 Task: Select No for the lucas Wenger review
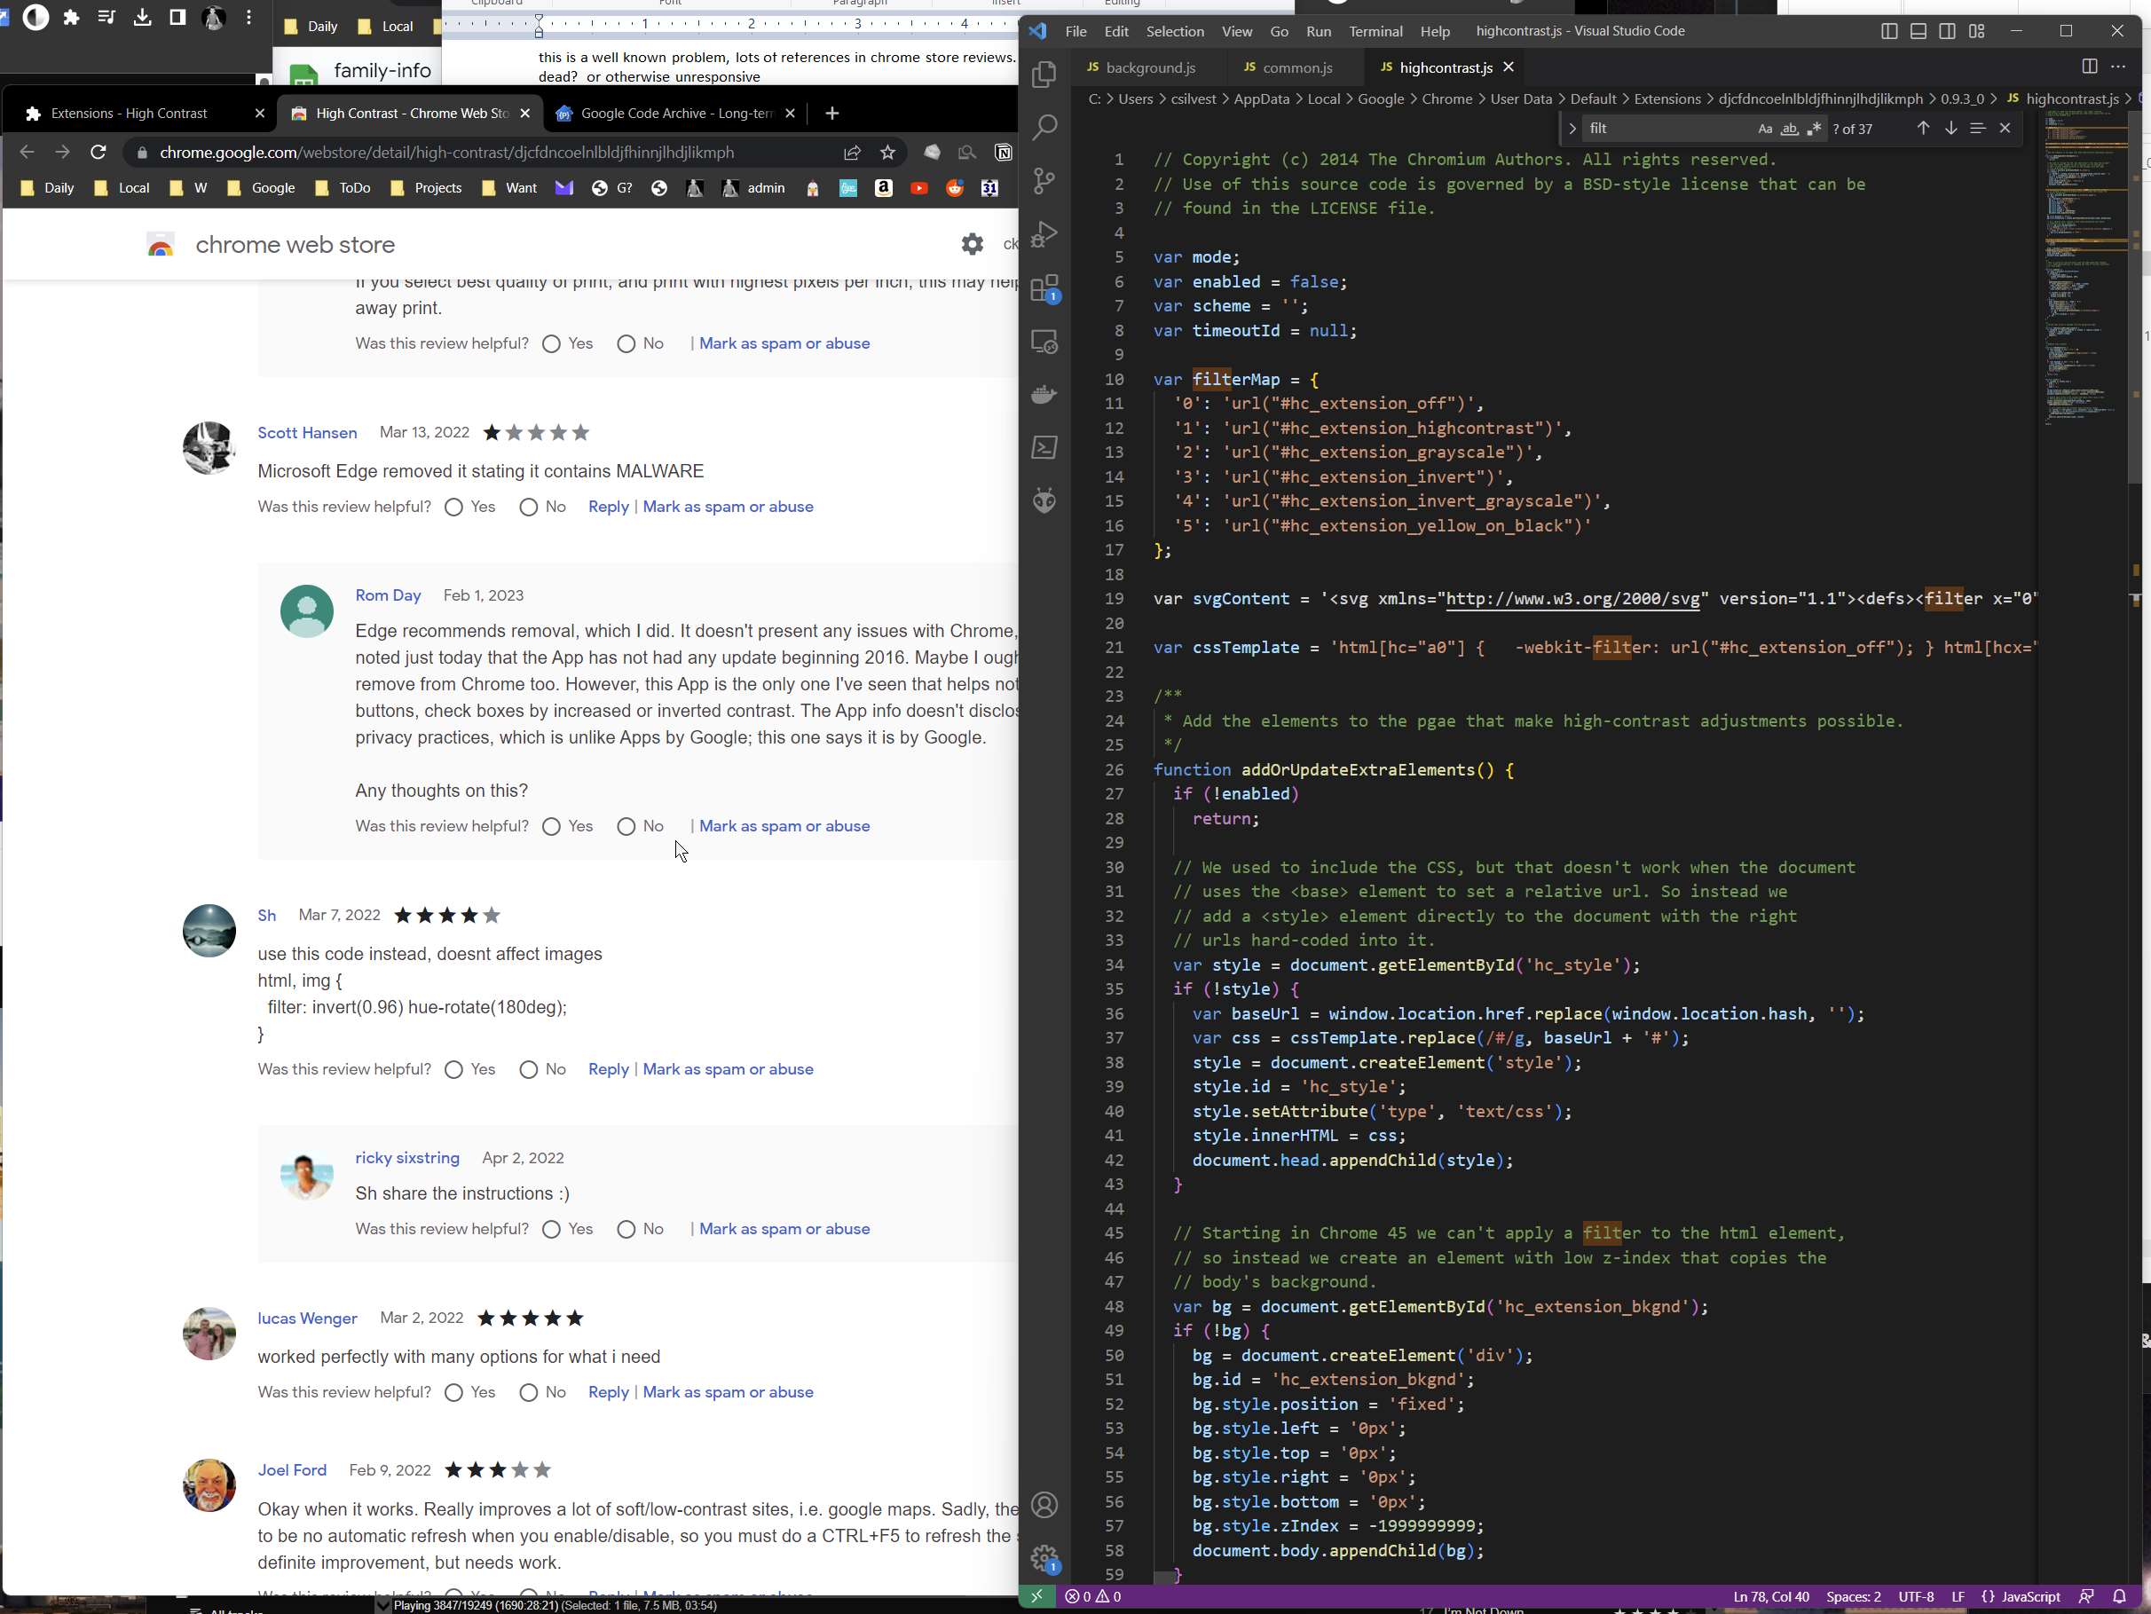(x=529, y=1393)
